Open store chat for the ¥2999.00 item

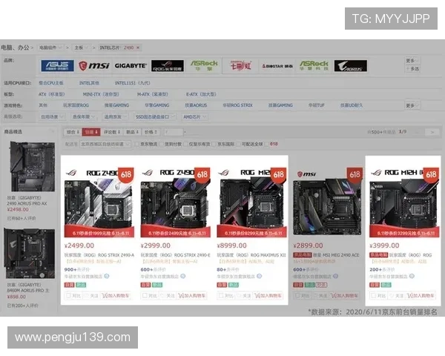(x=183, y=276)
